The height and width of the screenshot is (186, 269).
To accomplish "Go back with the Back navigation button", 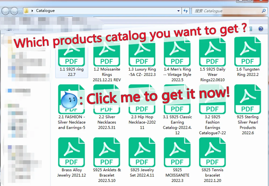I will coord(5,11).
